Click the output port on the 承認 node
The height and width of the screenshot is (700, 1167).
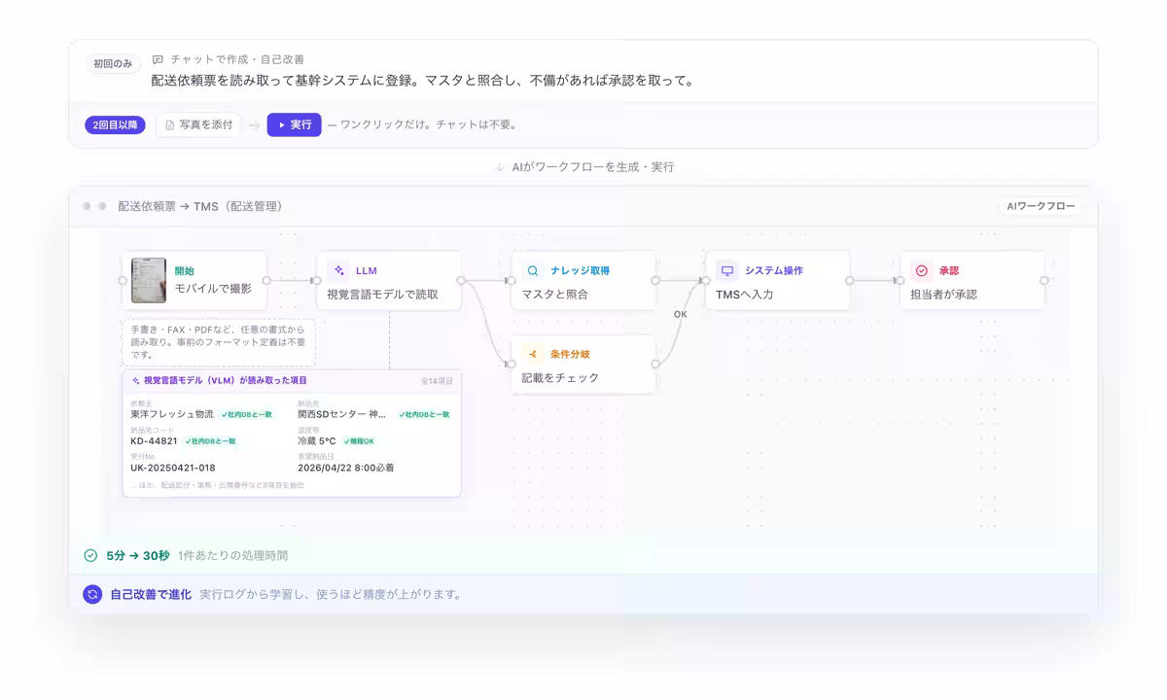coord(1044,280)
